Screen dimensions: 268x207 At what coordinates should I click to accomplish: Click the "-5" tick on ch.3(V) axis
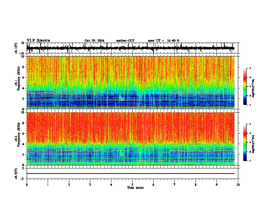tap(23, 179)
